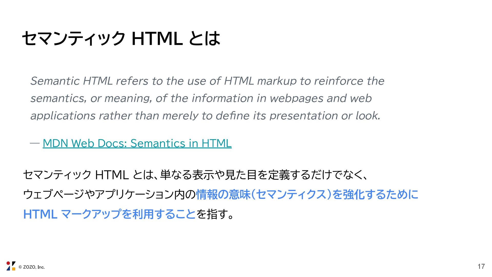Viewport: 492px width, 277px height.
Task: Click the ending text を指す。
Action: tap(215, 214)
